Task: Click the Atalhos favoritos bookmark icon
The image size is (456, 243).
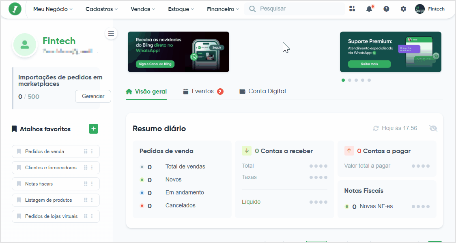Action: pyautogui.click(x=14, y=129)
